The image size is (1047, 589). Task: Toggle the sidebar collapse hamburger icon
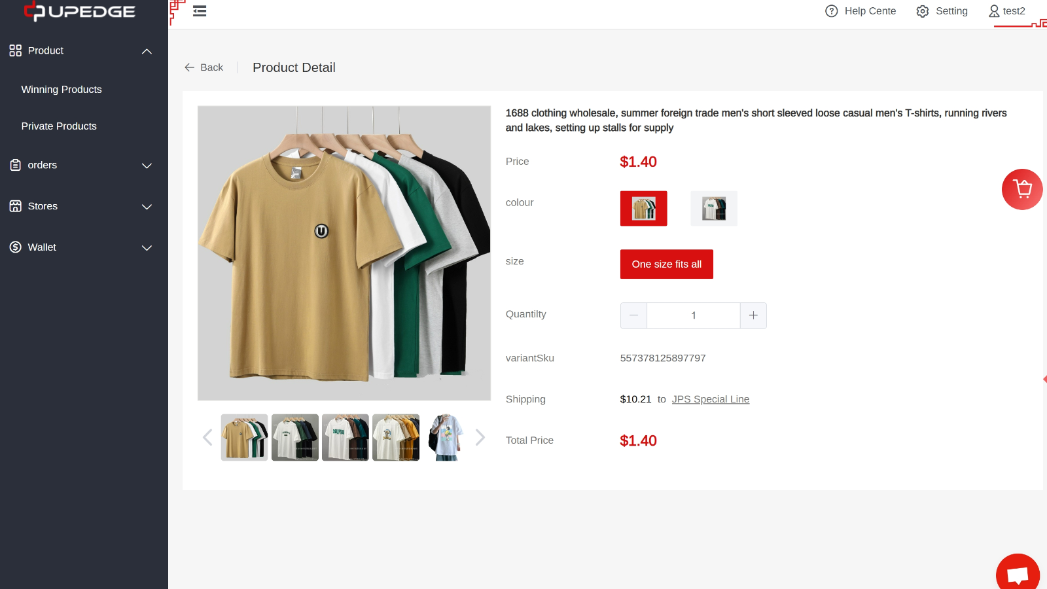(x=200, y=11)
